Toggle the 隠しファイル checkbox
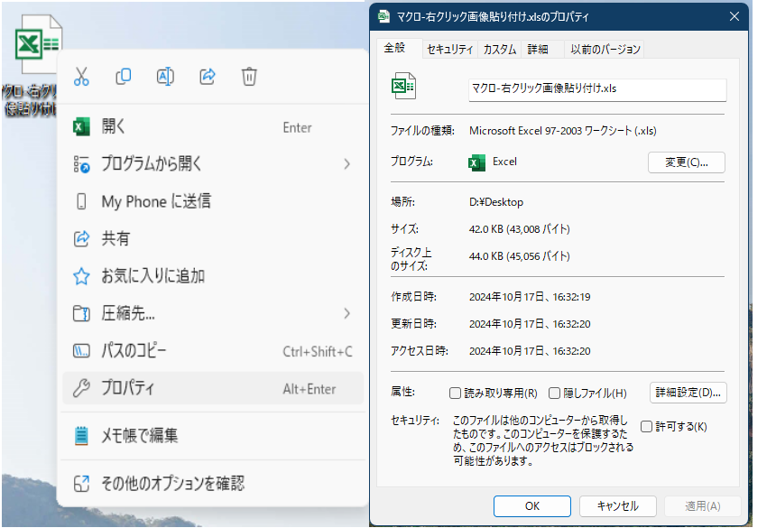 click(x=555, y=394)
